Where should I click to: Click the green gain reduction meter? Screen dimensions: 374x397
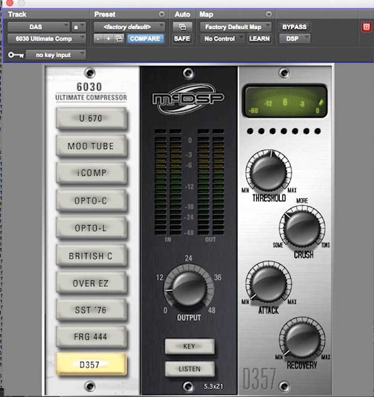(x=285, y=101)
